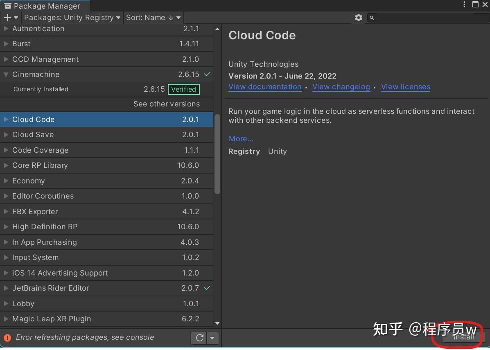Click the advanced settings gear icon

pyautogui.click(x=358, y=18)
